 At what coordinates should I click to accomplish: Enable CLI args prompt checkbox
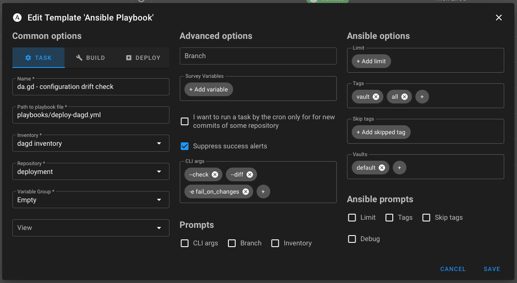pyautogui.click(x=184, y=243)
